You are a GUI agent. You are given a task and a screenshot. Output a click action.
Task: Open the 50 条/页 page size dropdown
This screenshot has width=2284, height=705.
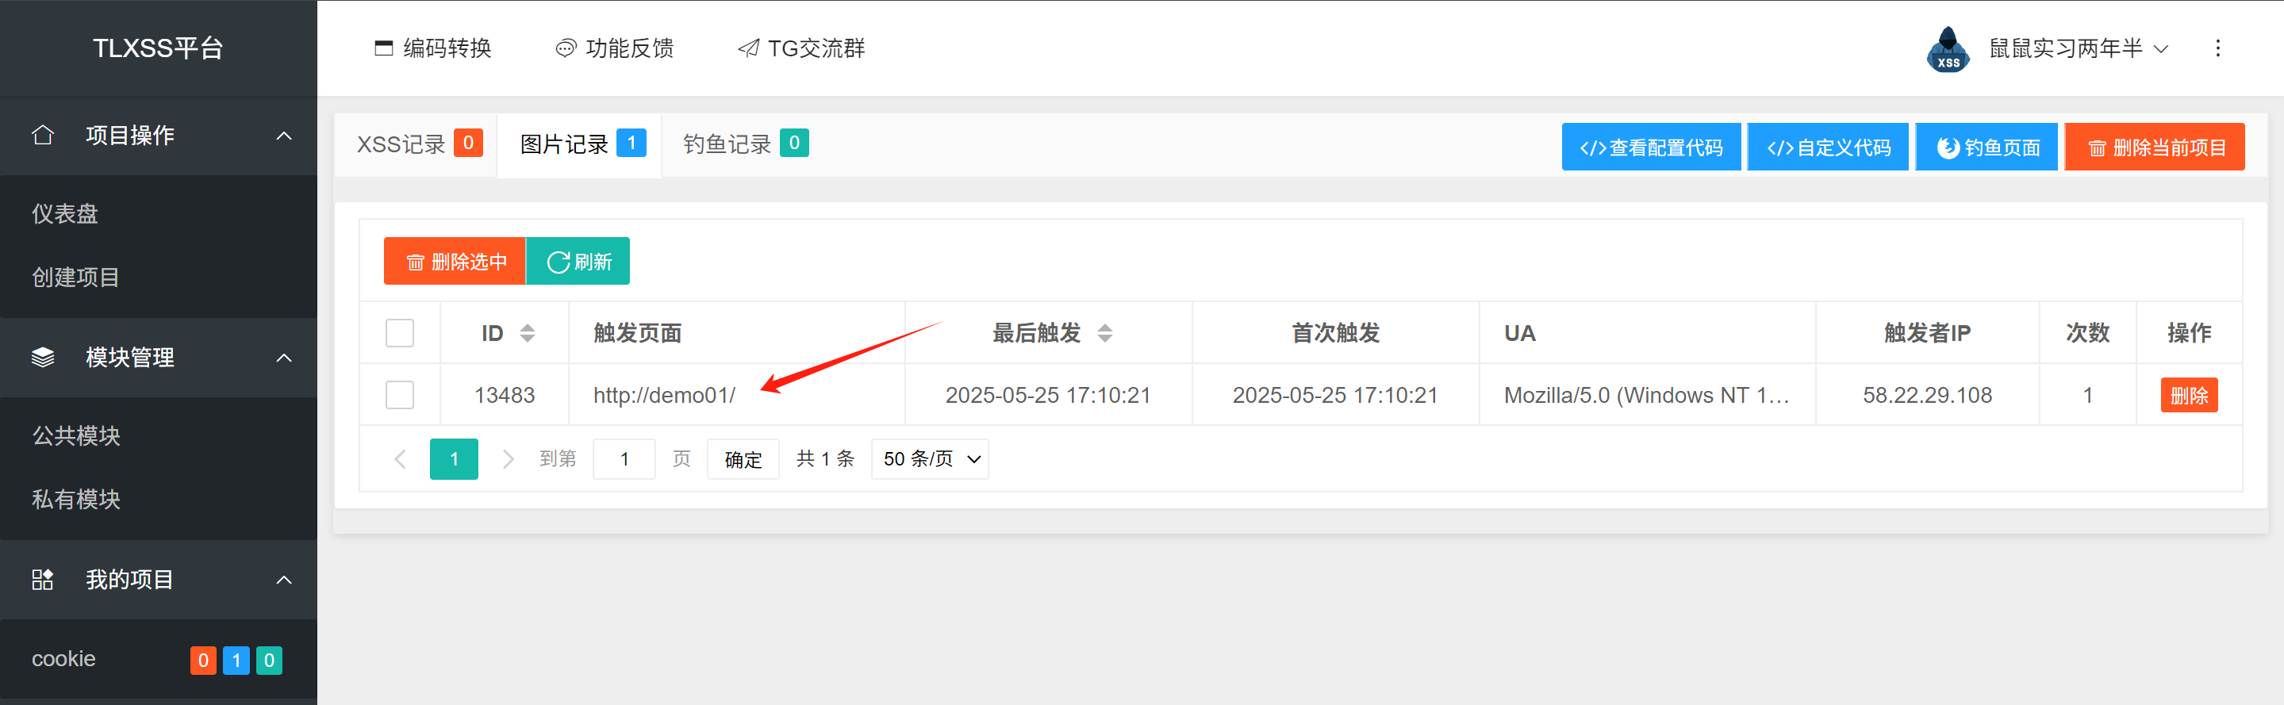pos(929,459)
